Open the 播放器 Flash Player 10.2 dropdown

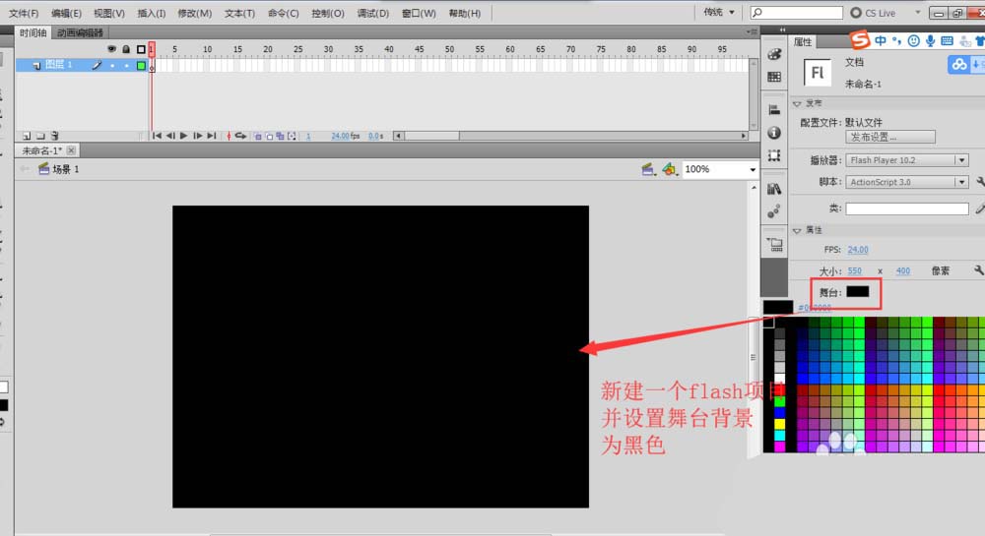coord(907,160)
